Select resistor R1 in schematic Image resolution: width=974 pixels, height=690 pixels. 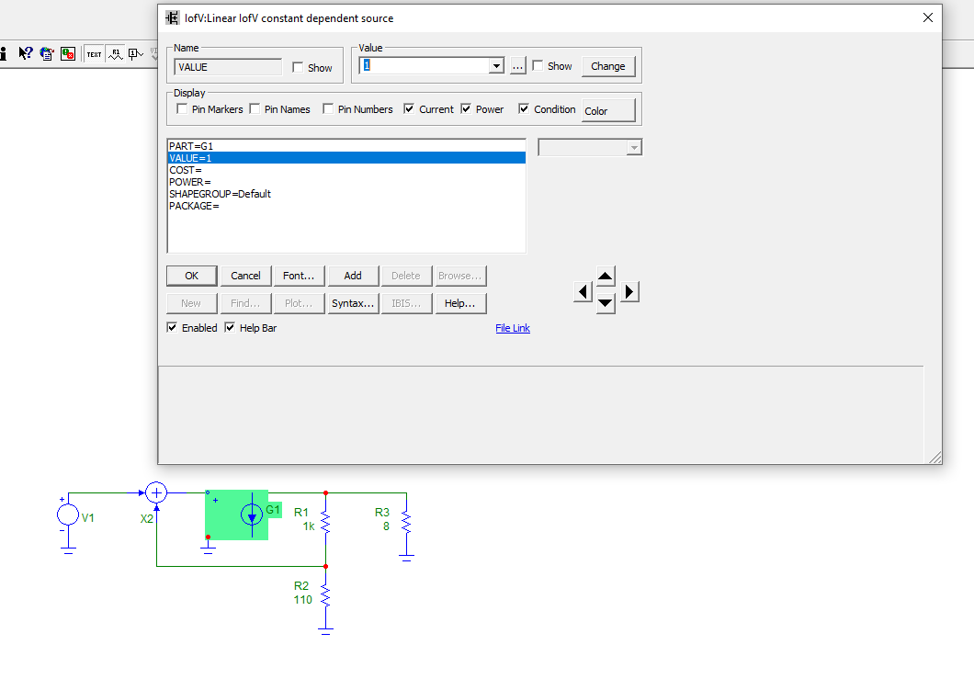[325, 522]
